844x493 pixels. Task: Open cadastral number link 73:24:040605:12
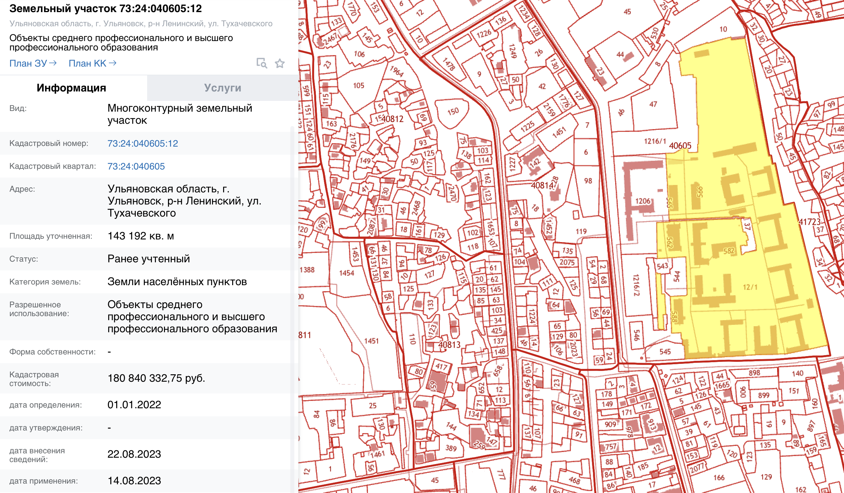click(x=143, y=144)
